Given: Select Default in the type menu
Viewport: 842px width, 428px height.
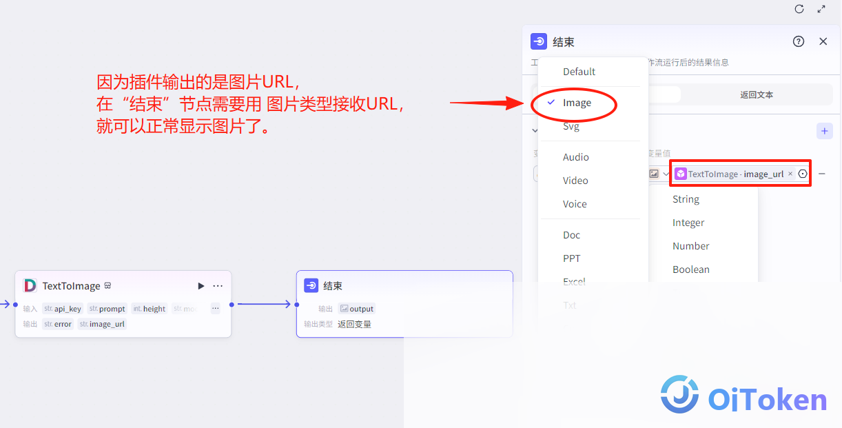Looking at the screenshot, I should (x=579, y=72).
